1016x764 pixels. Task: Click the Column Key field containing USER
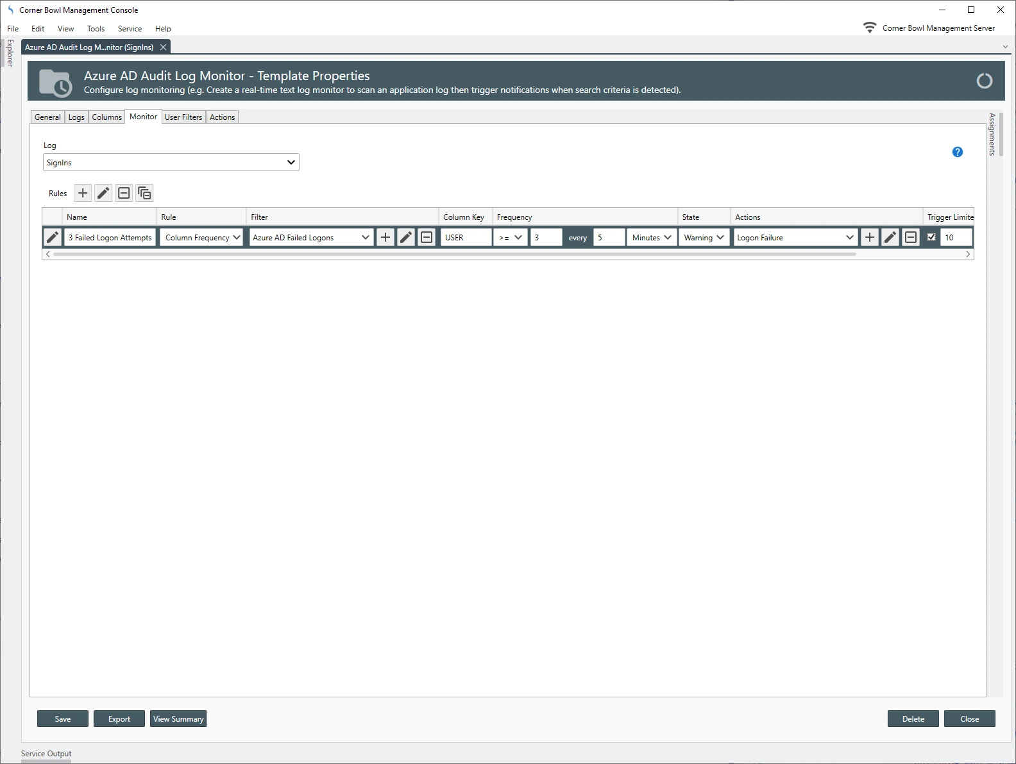(466, 238)
